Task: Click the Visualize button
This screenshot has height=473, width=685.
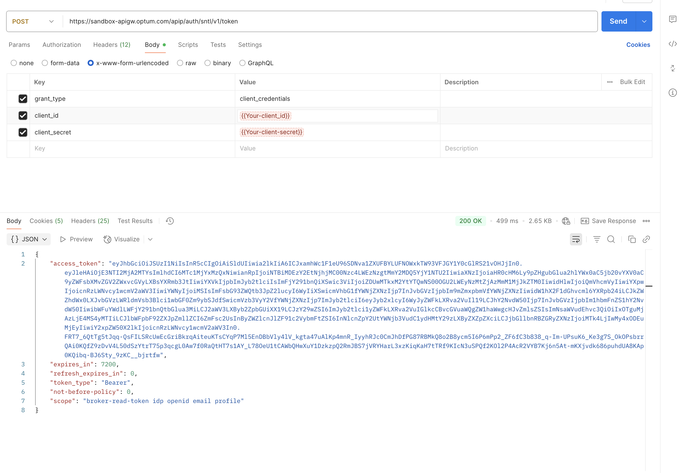Action: click(x=121, y=239)
